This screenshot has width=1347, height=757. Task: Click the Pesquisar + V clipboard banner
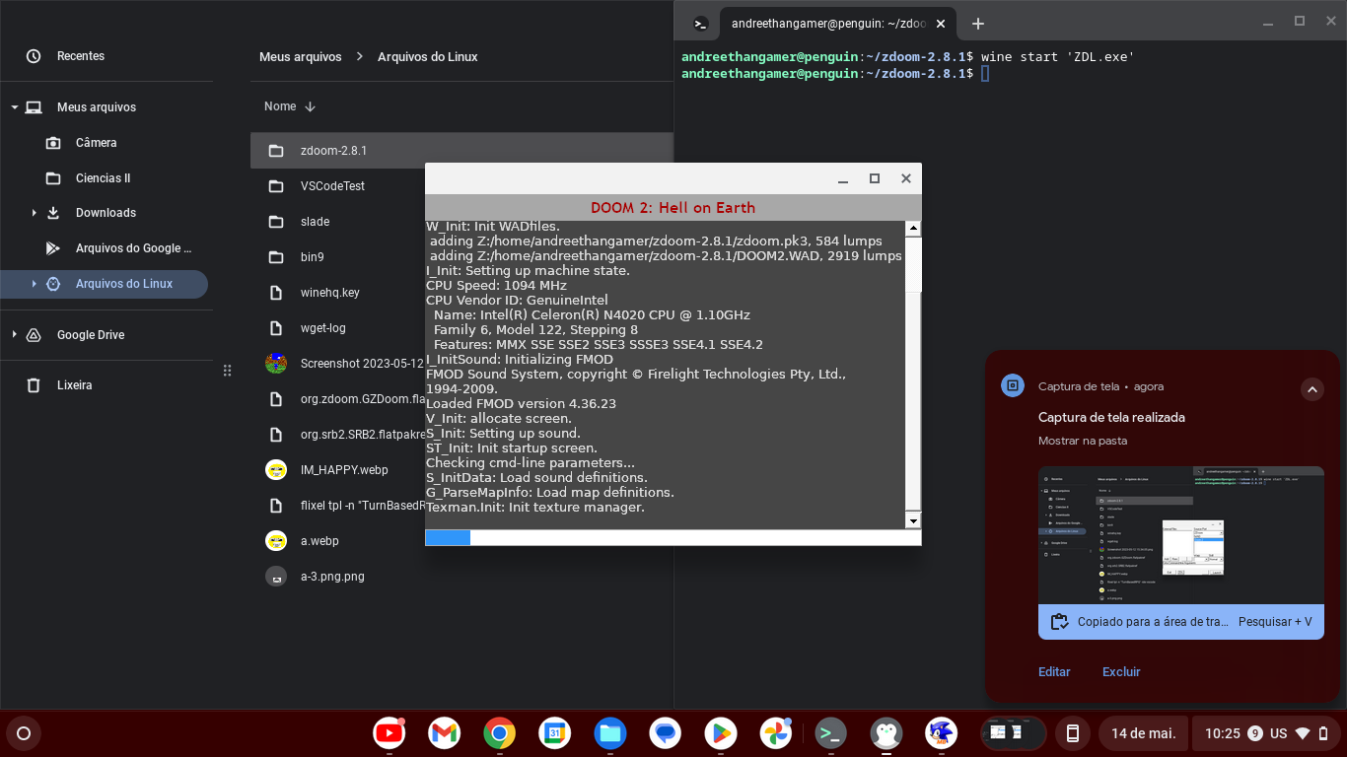point(1181,622)
